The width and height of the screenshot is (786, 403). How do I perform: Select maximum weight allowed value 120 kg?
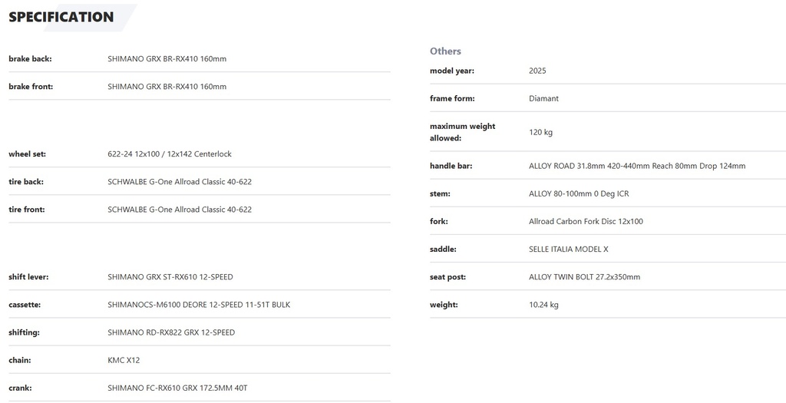pos(540,132)
